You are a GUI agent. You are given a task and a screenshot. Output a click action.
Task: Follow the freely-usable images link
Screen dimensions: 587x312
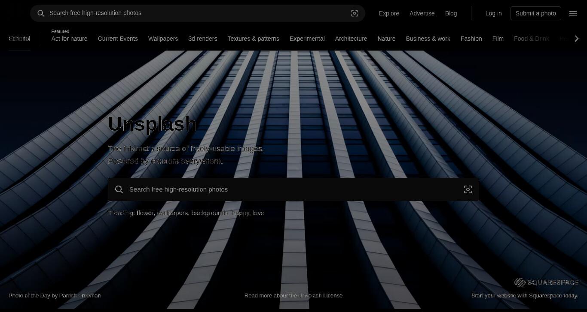click(x=226, y=149)
